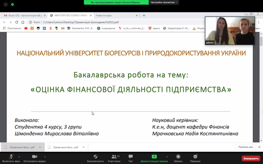The height and width of the screenshot is (164, 263).
Task: Open the Яндекс bookmark icon
Action: [x=50, y=28]
